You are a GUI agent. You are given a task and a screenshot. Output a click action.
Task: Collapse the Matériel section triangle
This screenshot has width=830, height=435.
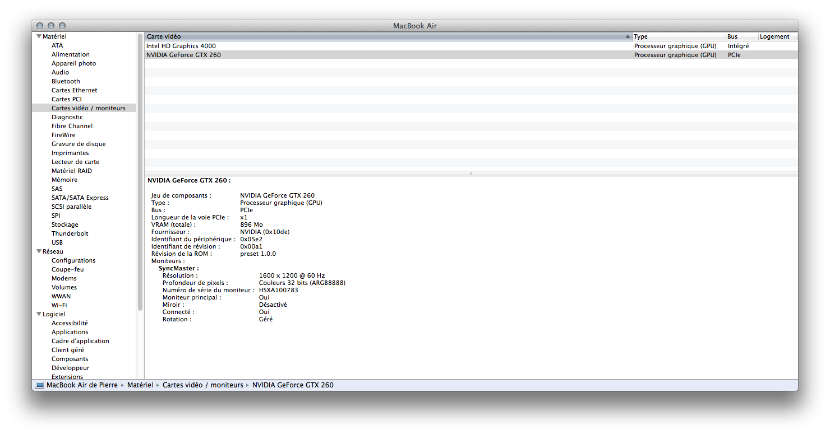coord(39,36)
